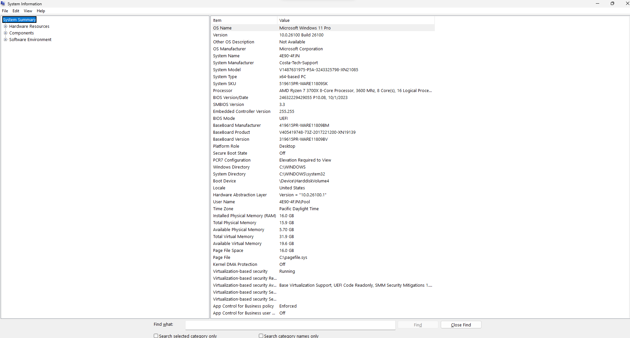Minimize the System Information window

point(598,4)
